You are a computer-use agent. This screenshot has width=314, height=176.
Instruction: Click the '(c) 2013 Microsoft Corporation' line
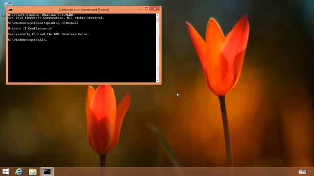pyautogui.click(x=56, y=18)
